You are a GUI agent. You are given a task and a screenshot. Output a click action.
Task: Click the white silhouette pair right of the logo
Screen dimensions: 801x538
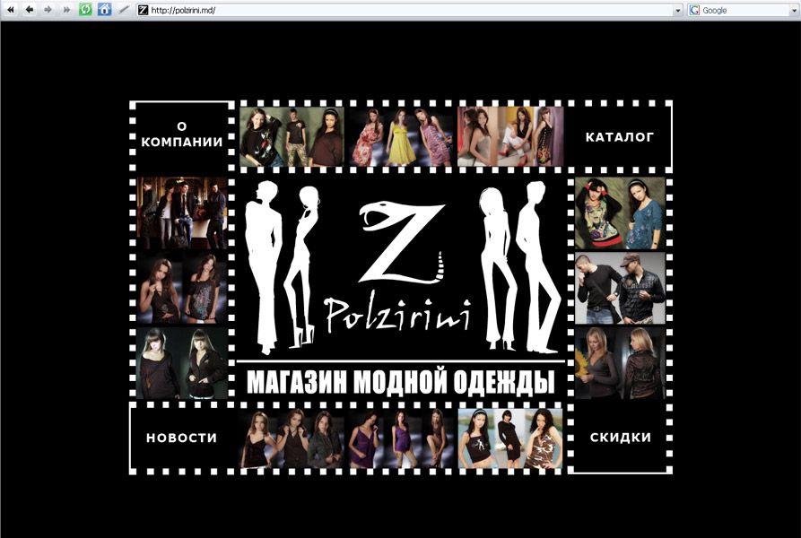(520, 267)
